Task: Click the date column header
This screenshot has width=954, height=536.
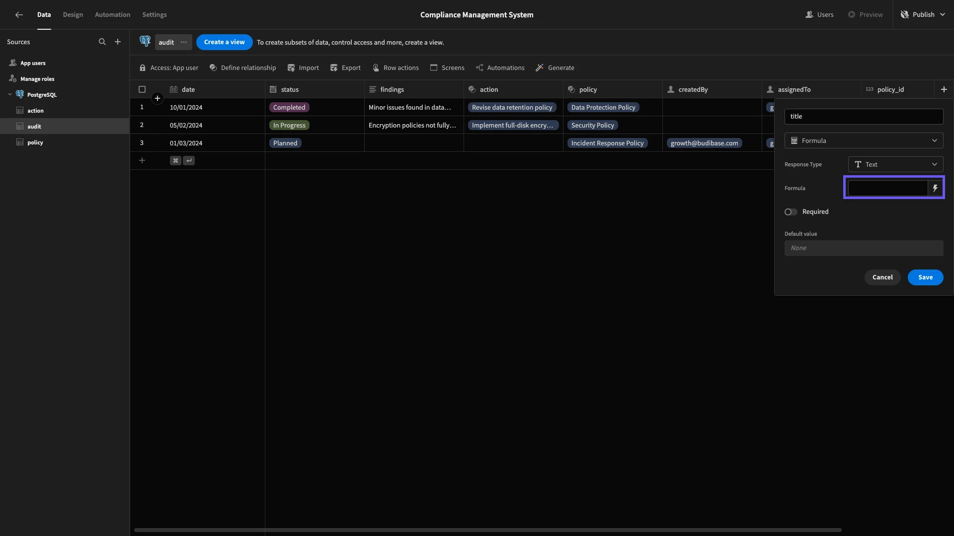Action: coord(215,89)
